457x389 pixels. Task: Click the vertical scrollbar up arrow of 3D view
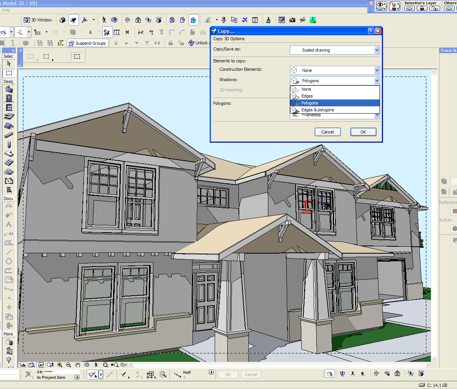434,72
